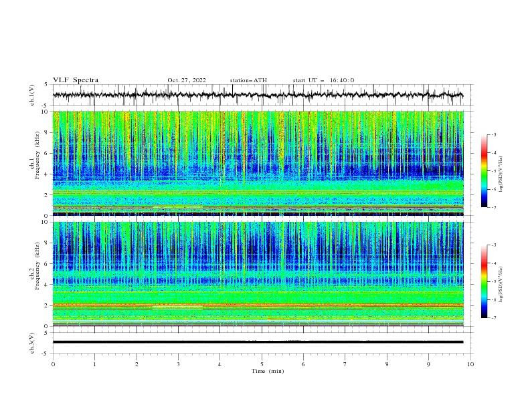Click the ch.3 flat waveform trace
This screenshot has height=409, width=530.
coord(258,342)
